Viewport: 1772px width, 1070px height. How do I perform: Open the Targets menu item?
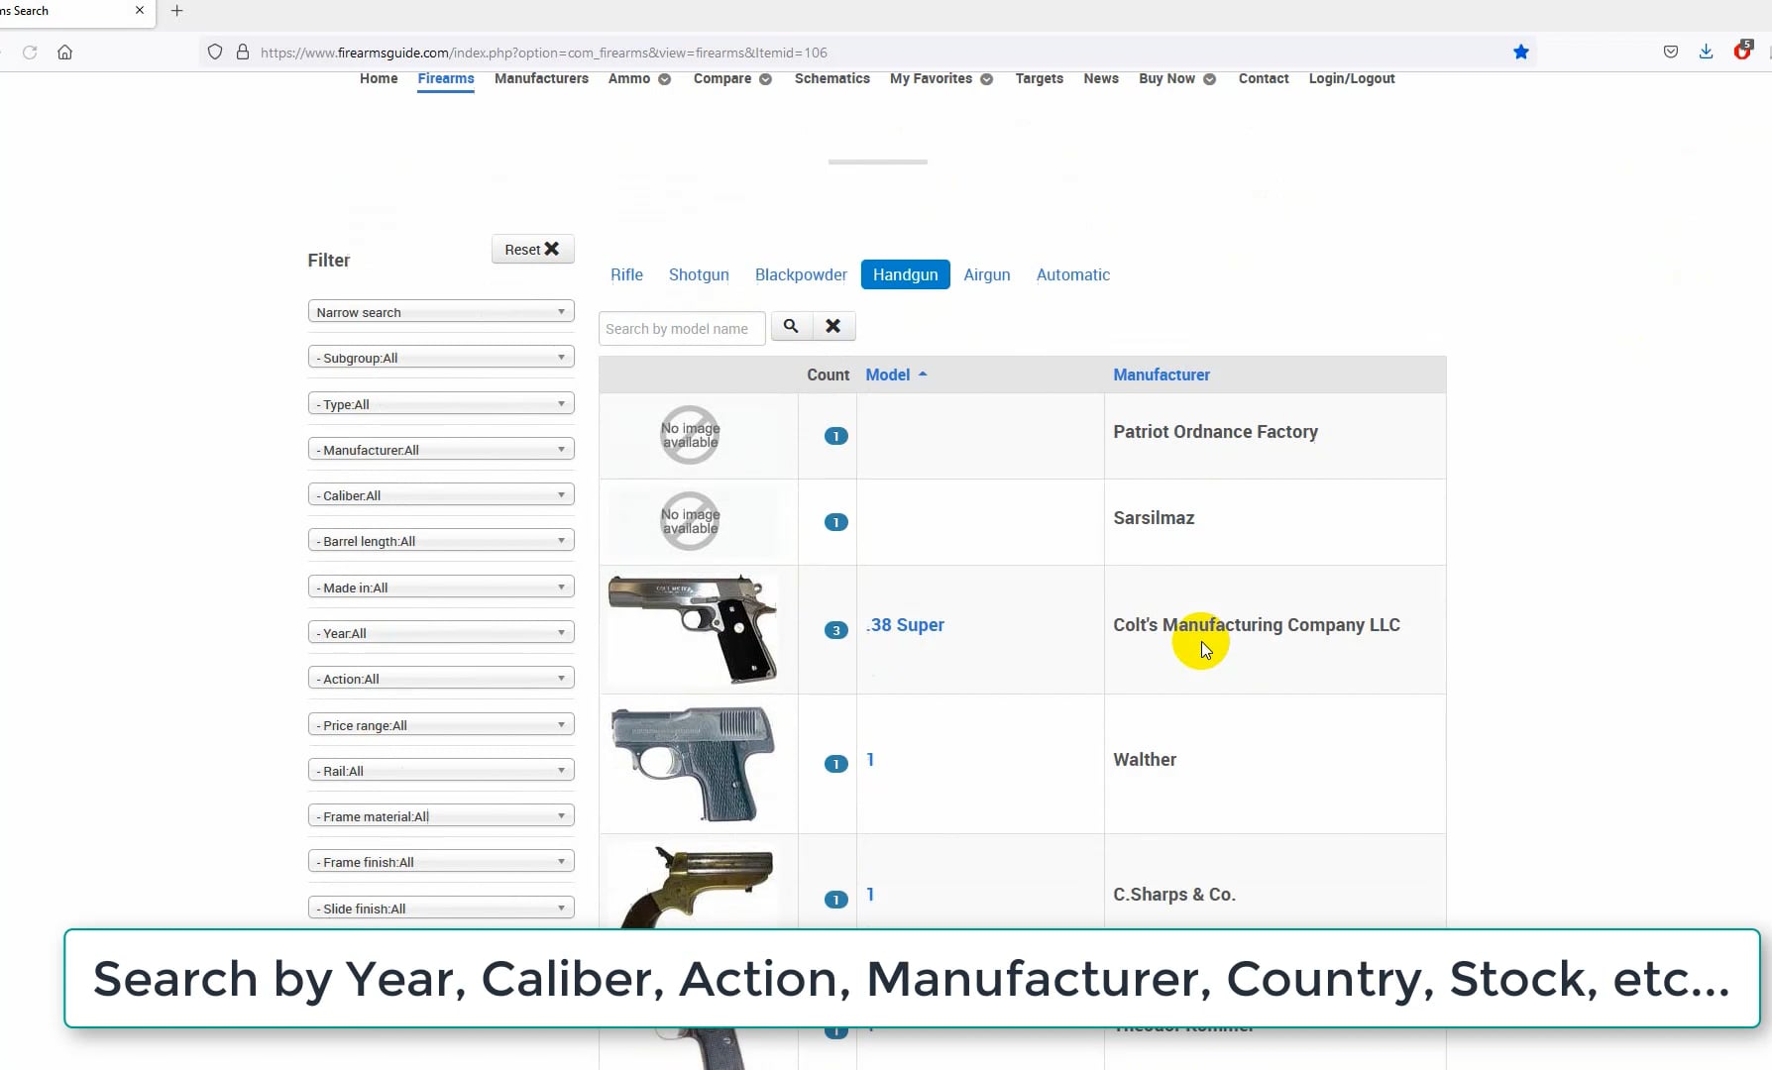1039,78
